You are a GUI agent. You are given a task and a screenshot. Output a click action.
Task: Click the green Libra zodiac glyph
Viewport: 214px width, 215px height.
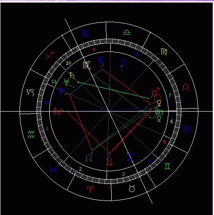pyautogui.click(x=127, y=32)
